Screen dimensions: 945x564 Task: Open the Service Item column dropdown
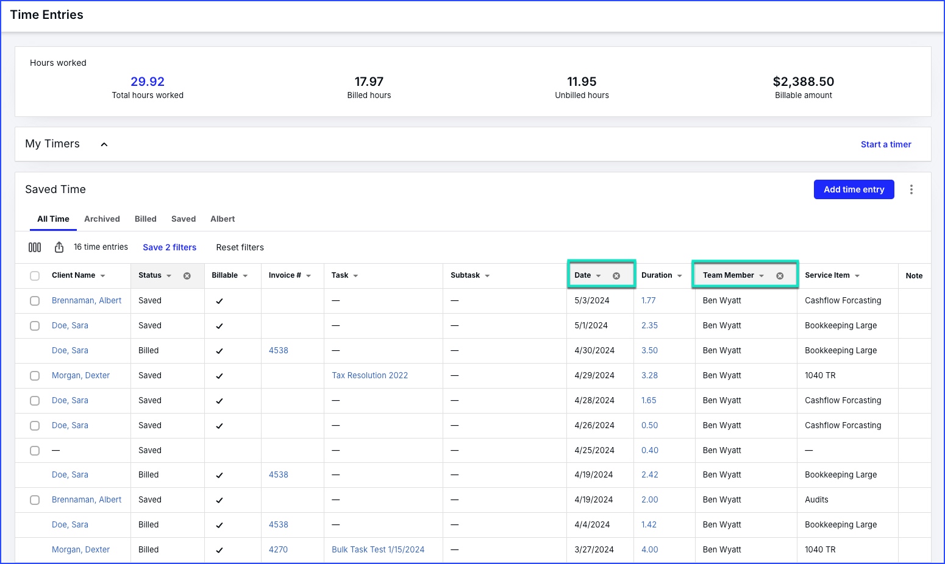[x=857, y=276]
